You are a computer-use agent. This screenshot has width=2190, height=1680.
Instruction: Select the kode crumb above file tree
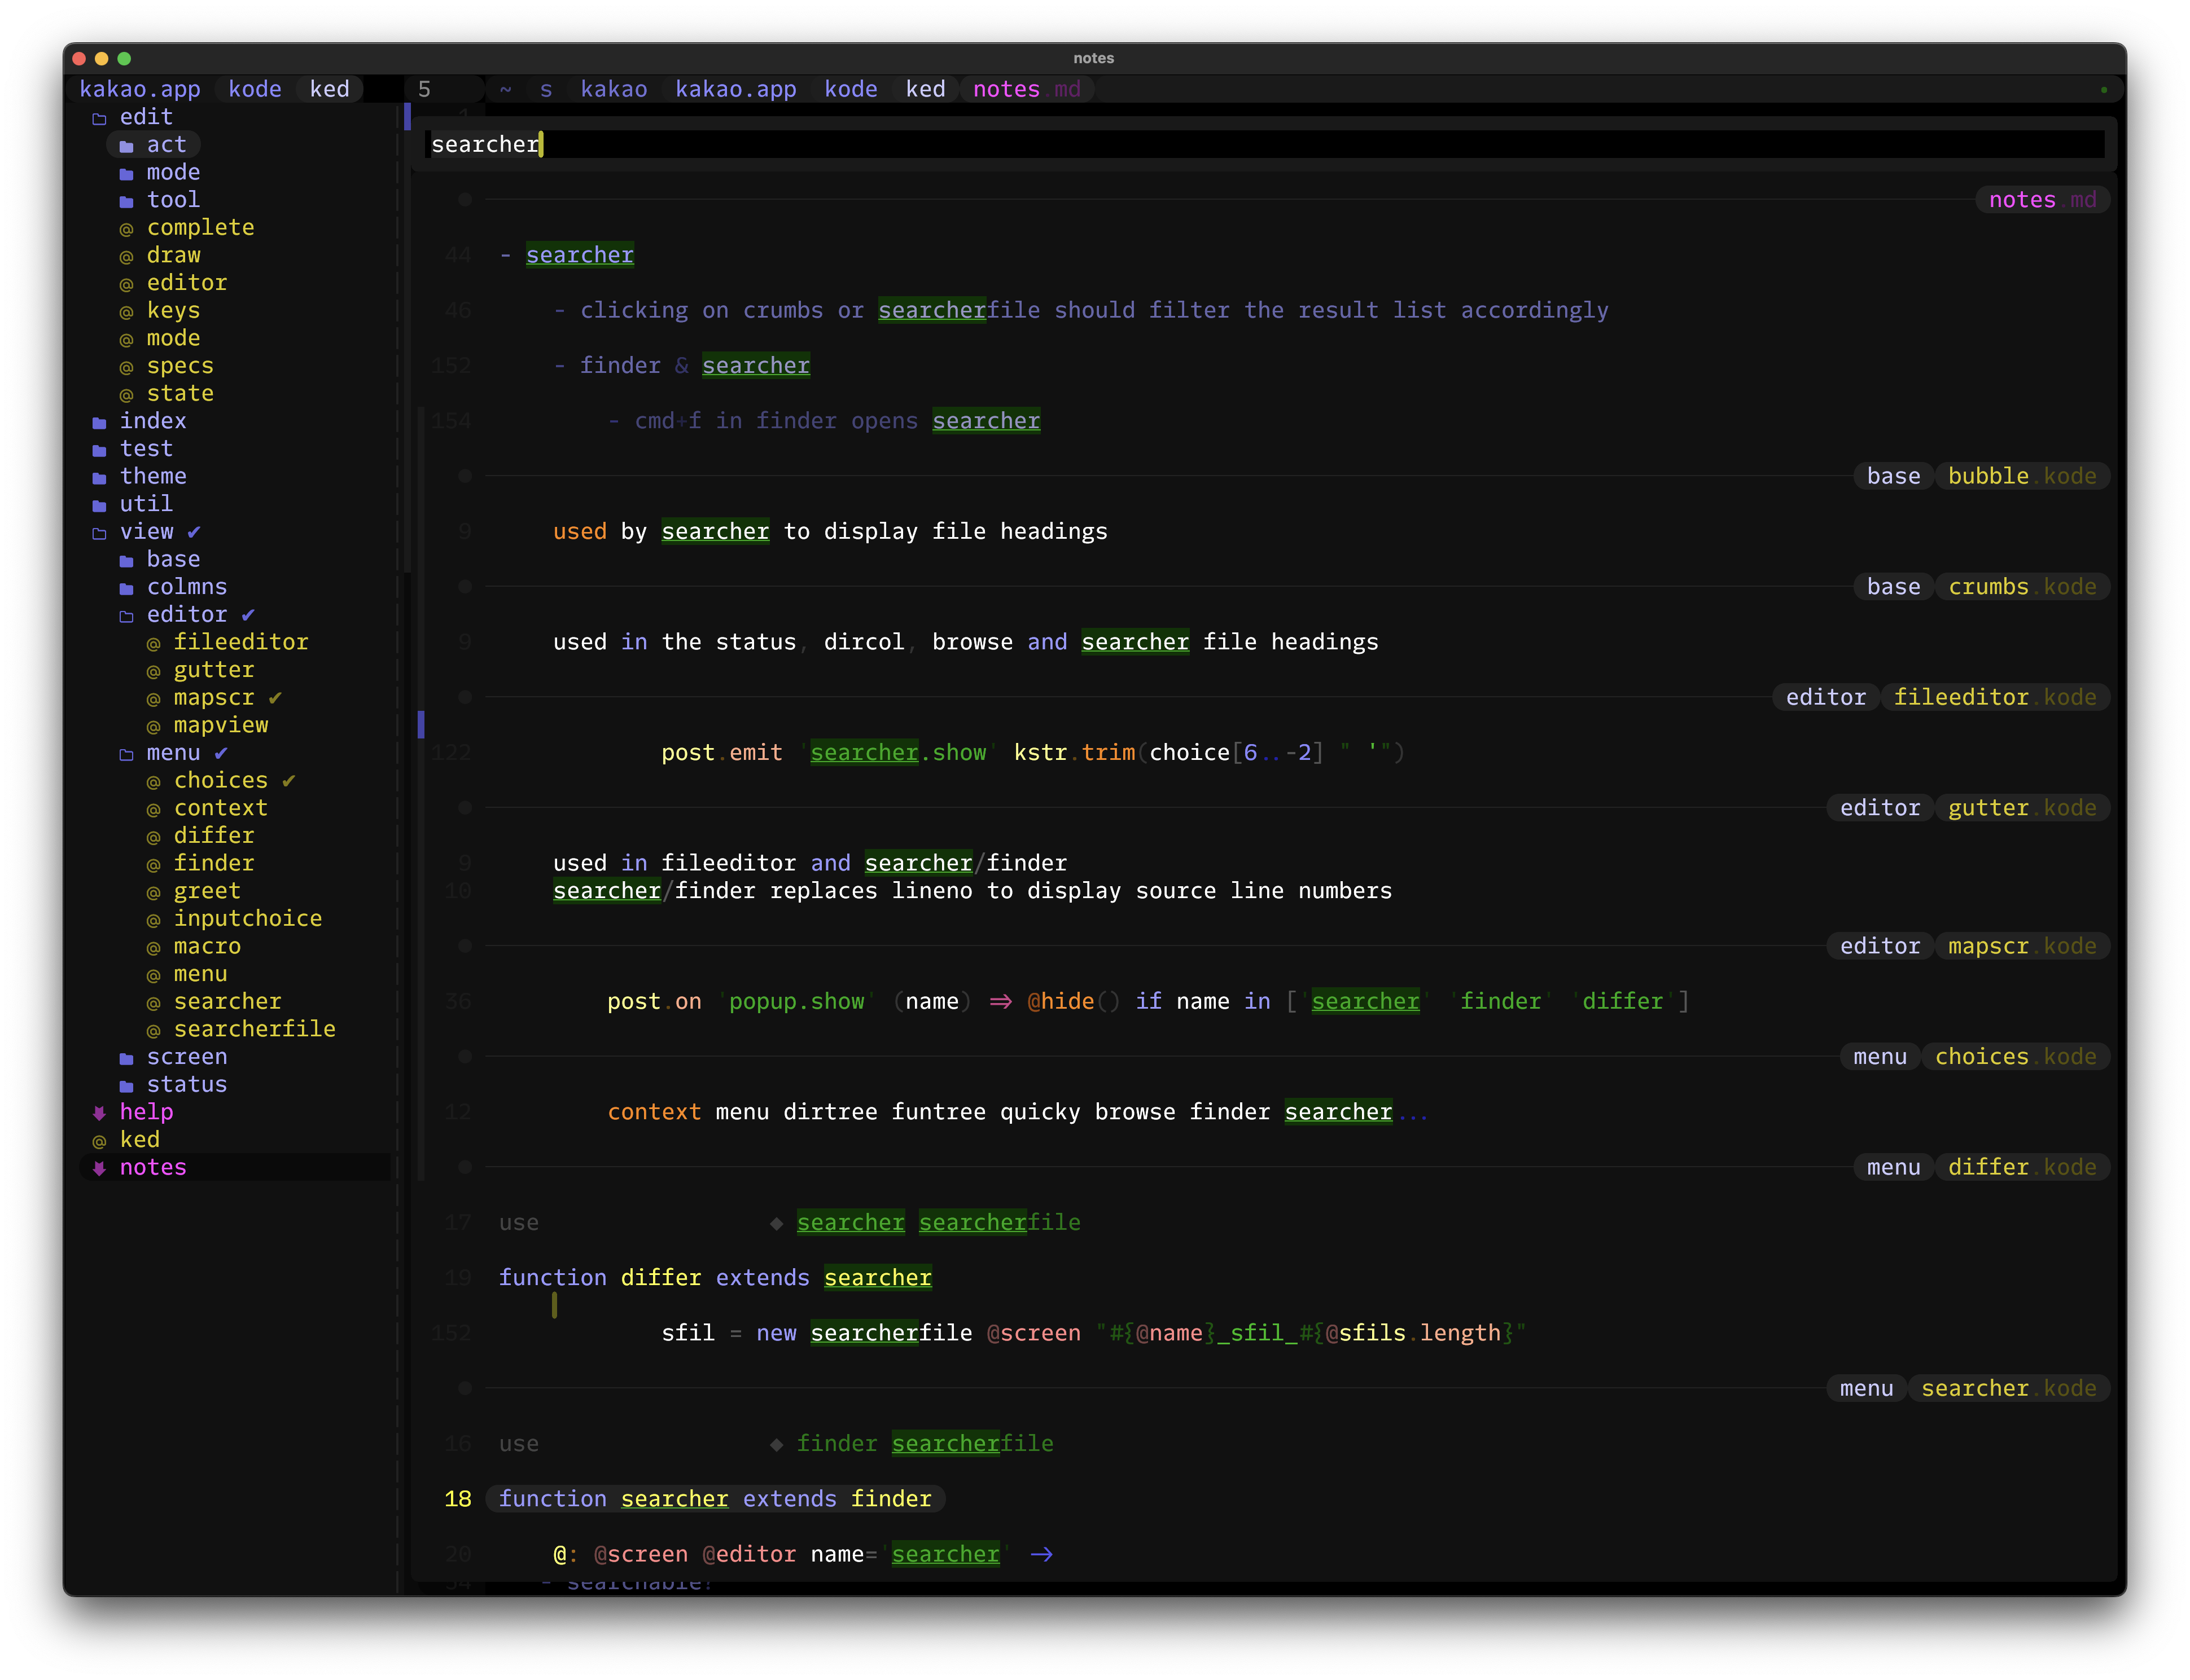[254, 89]
